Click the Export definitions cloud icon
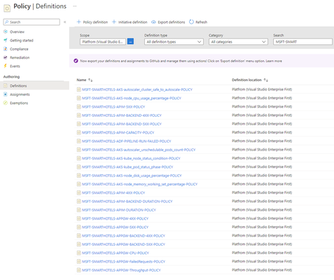The height and width of the screenshot is (280, 334). click(153, 22)
